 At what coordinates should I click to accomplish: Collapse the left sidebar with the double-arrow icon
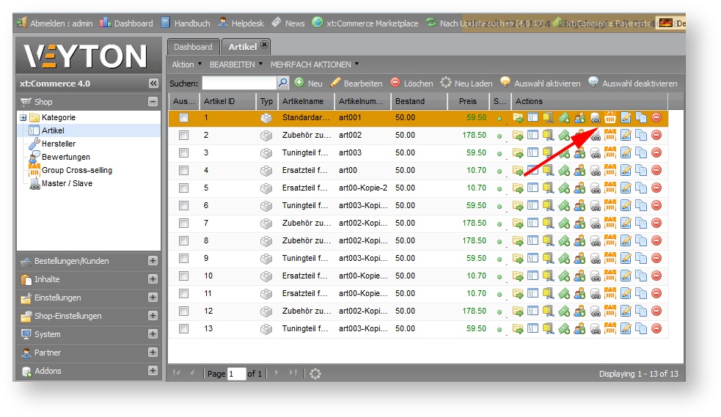coord(153,84)
